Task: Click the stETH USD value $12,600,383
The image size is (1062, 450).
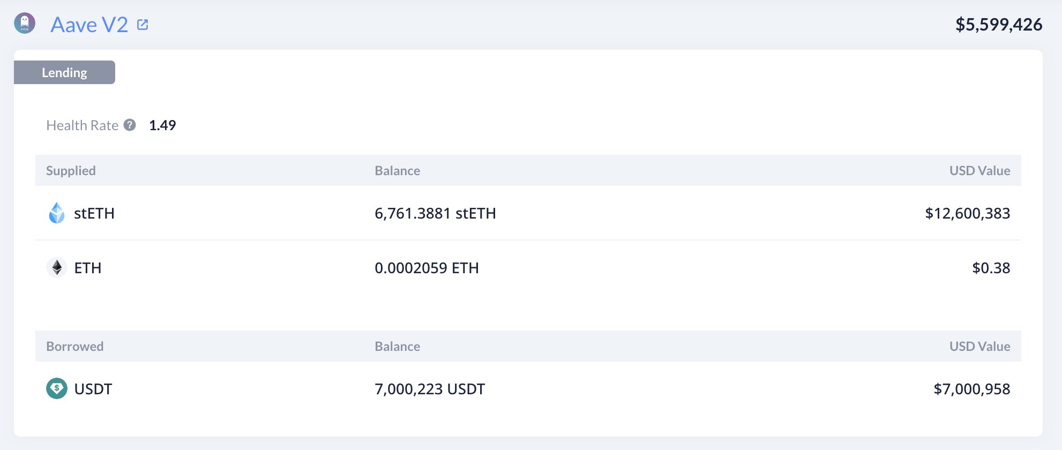Action: tap(967, 213)
